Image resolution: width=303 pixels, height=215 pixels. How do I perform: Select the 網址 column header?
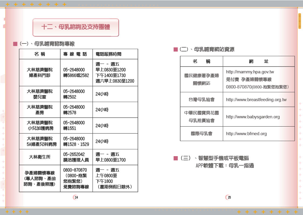(259, 61)
